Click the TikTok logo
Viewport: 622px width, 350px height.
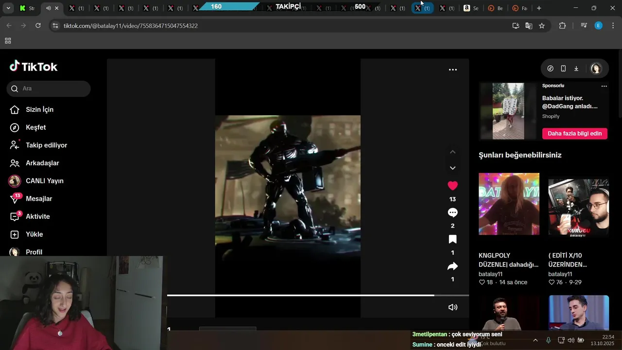click(x=34, y=67)
